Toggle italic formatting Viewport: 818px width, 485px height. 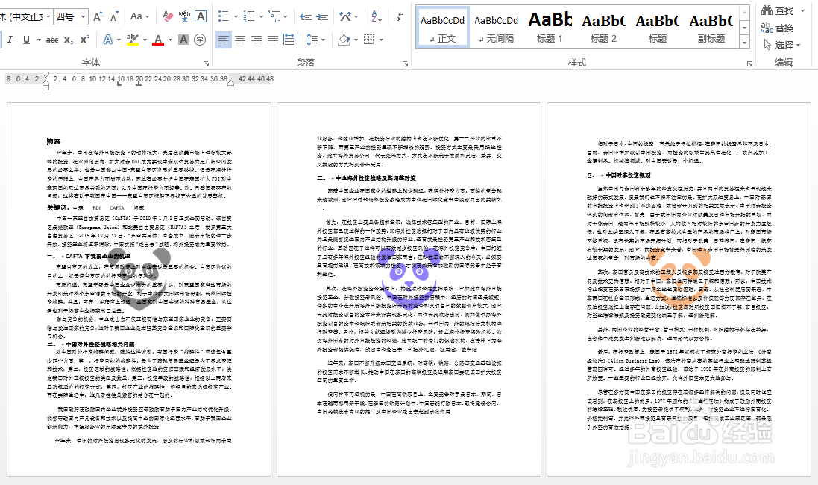[x=10, y=40]
